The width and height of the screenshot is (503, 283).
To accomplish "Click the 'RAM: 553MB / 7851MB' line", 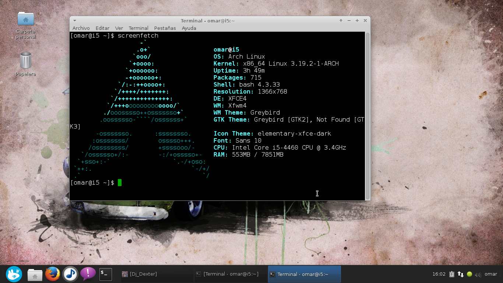I will (x=249, y=155).
